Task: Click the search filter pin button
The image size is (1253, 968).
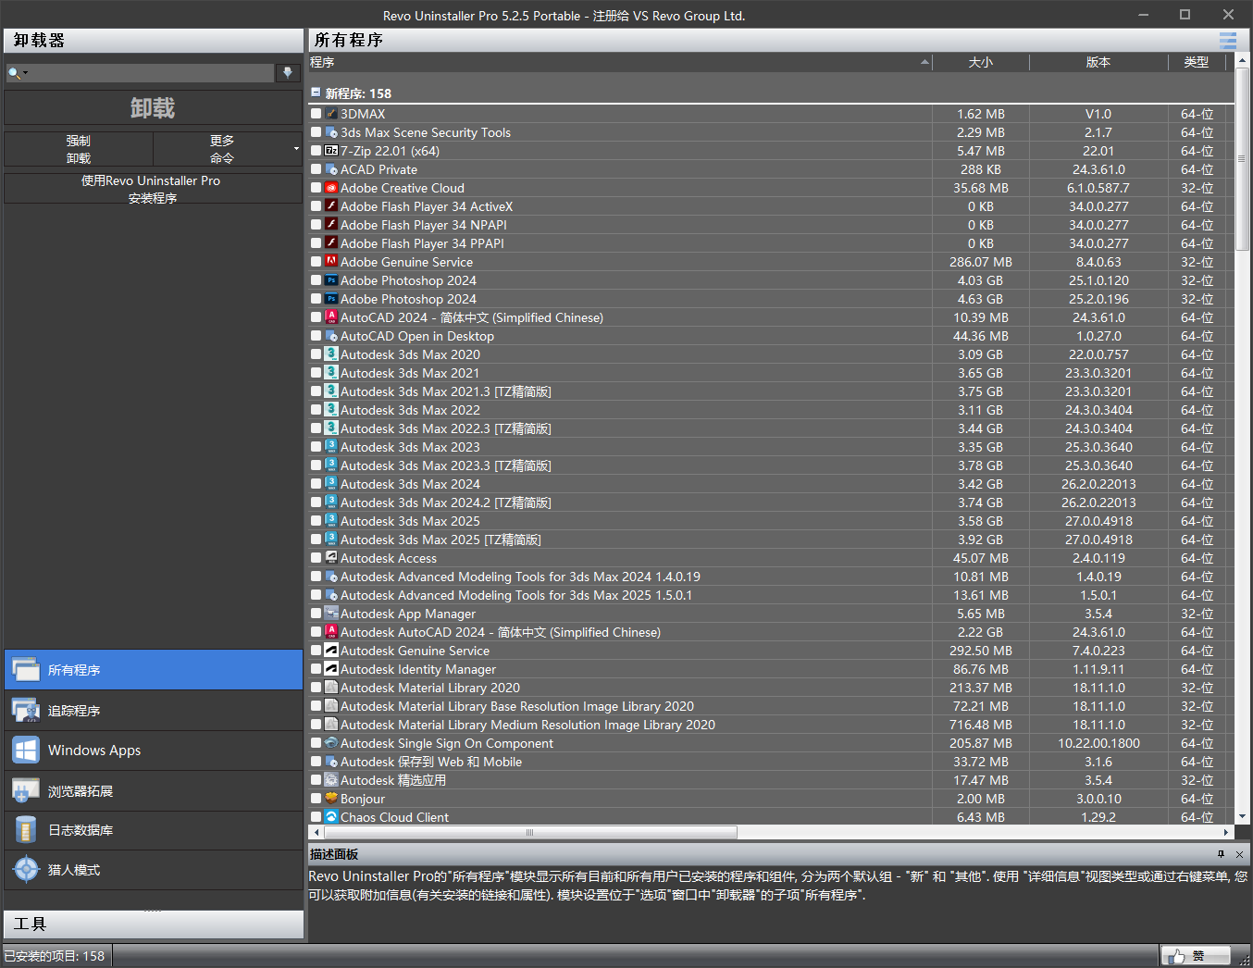Action: click(288, 73)
